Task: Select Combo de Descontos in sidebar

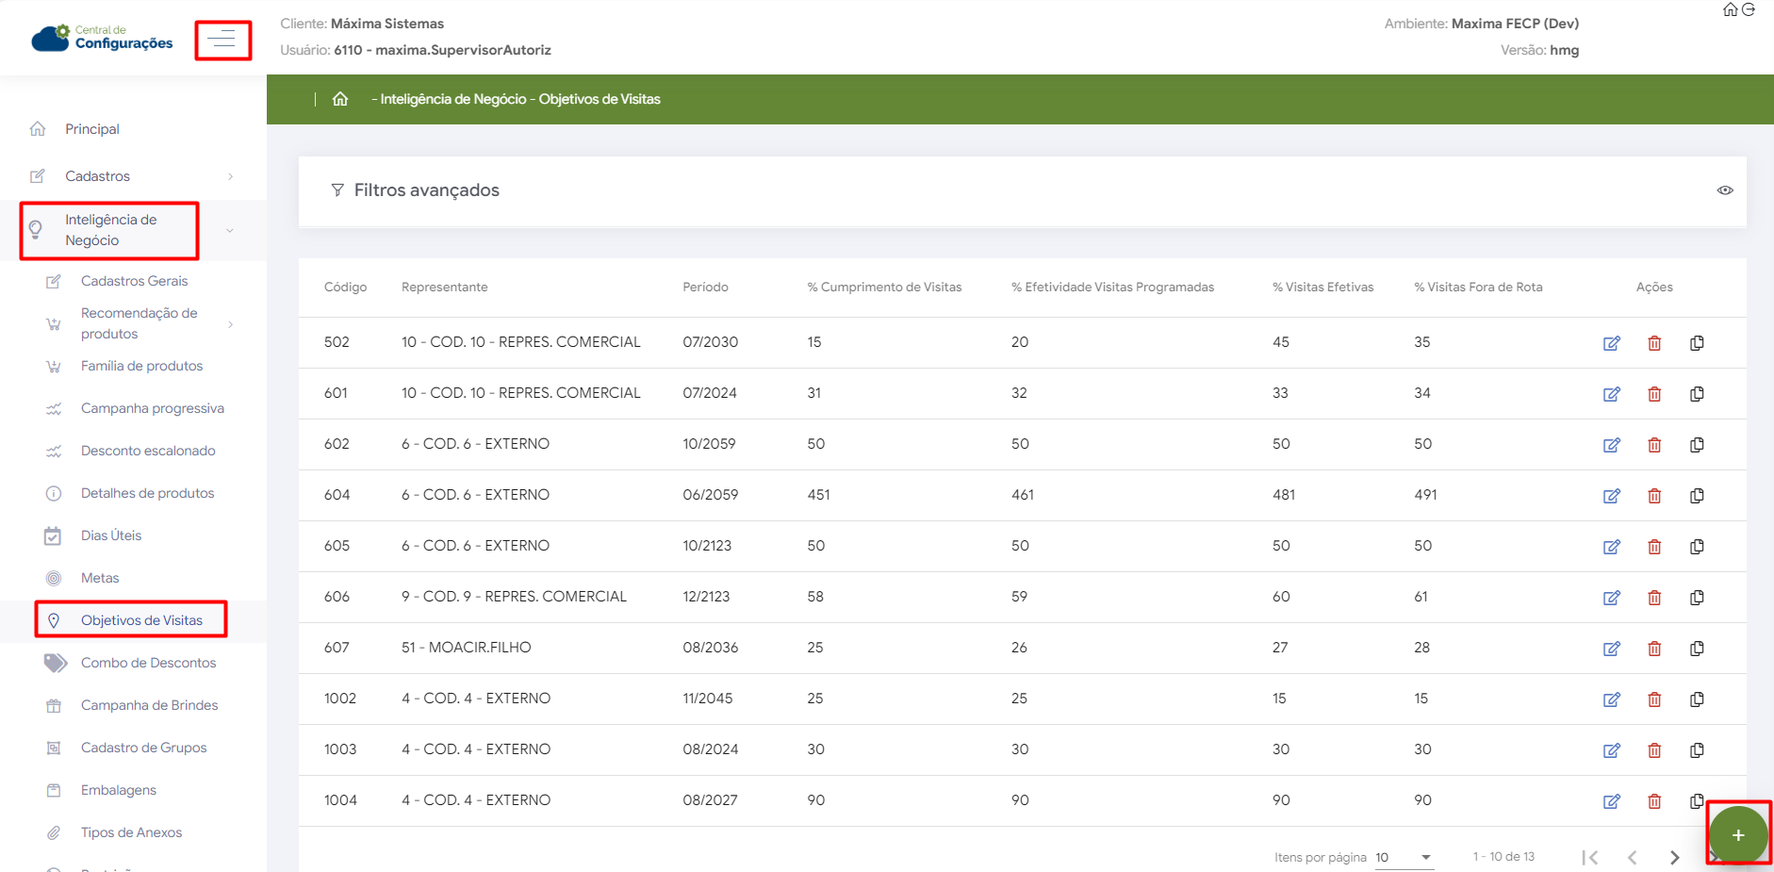Action: (x=148, y=663)
